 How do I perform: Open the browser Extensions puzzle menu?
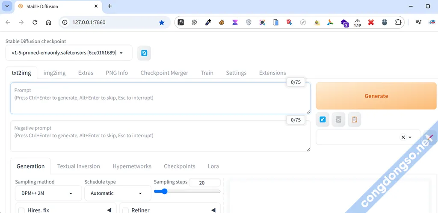point(398,22)
